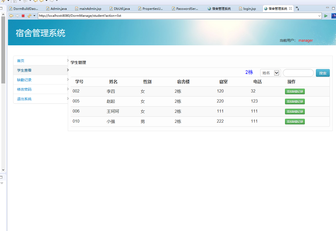Expand the 学生查看 sidebar chevron
The image size is (336, 231).
coord(68,70)
